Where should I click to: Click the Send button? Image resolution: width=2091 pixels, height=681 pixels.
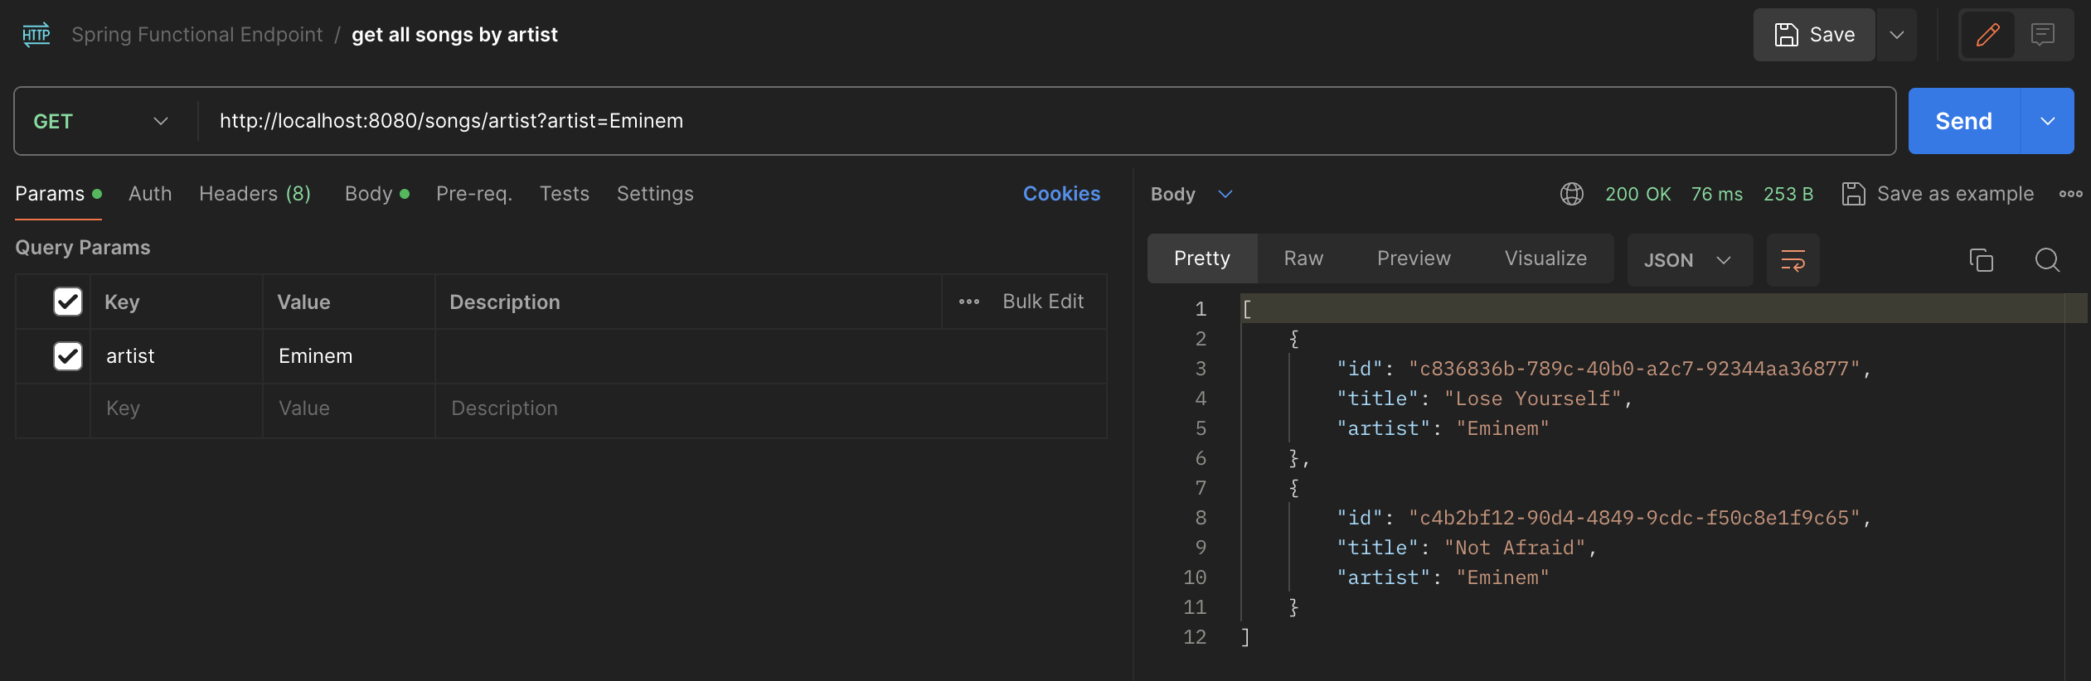pos(1963,122)
